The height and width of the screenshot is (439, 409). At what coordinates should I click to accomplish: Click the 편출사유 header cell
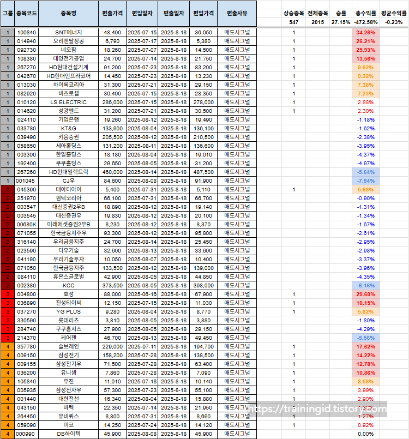coord(237,14)
